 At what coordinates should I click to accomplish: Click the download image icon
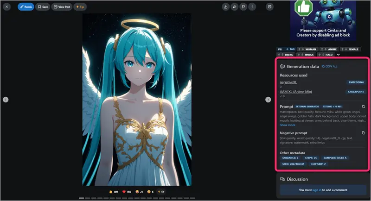[225, 7]
